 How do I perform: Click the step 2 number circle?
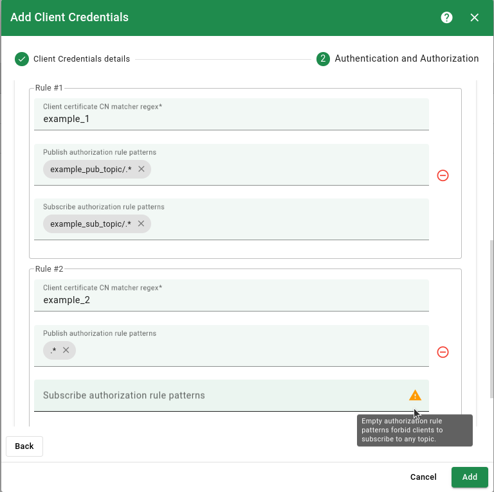click(323, 59)
